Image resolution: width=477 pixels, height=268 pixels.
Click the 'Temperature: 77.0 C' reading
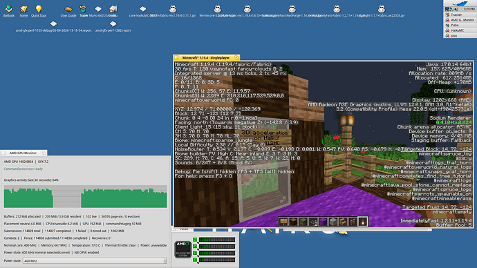(86, 245)
